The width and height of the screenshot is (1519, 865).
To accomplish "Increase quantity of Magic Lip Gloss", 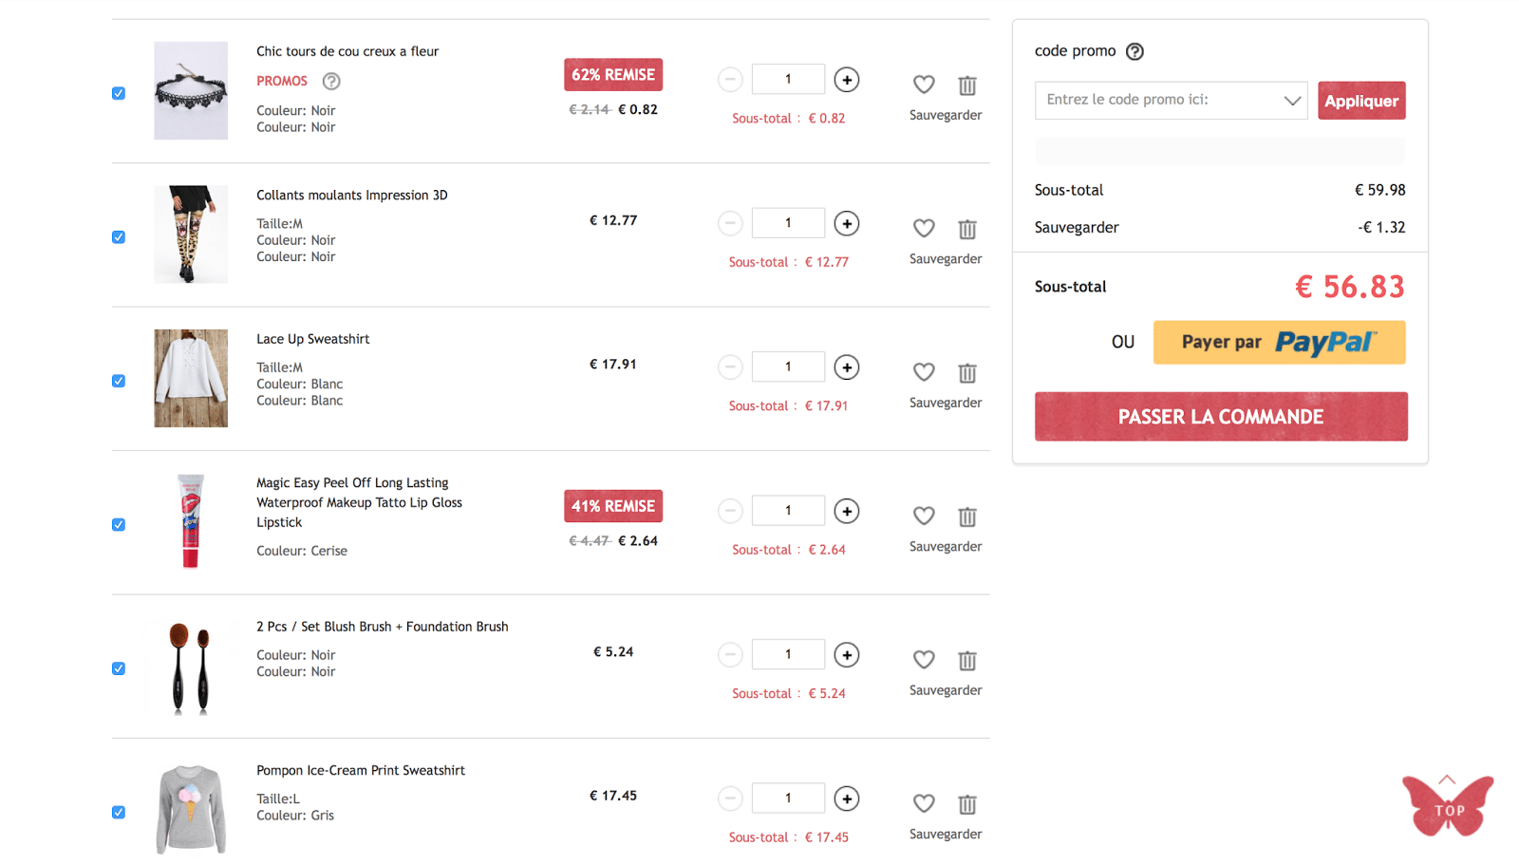I will (x=847, y=511).
